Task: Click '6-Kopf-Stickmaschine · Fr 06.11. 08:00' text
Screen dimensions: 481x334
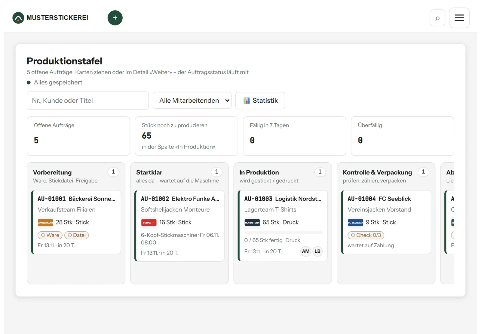Action: click(x=180, y=239)
